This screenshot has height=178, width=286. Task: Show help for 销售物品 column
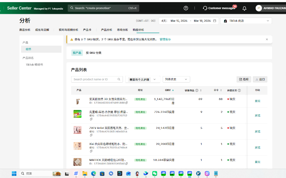pos(197,90)
